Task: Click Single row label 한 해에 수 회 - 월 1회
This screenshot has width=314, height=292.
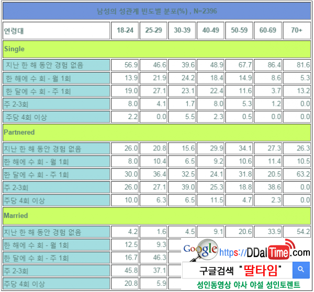Action: click(57, 78)
